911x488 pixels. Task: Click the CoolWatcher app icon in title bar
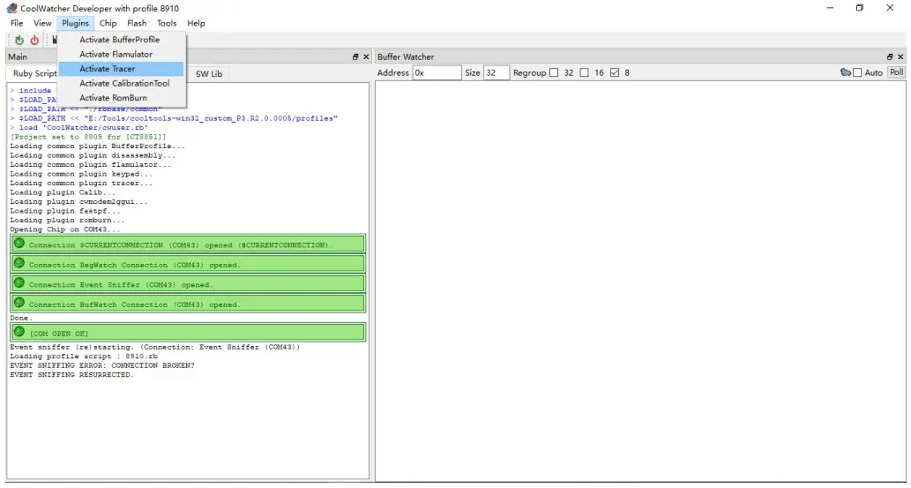click(x=11, y=8)
